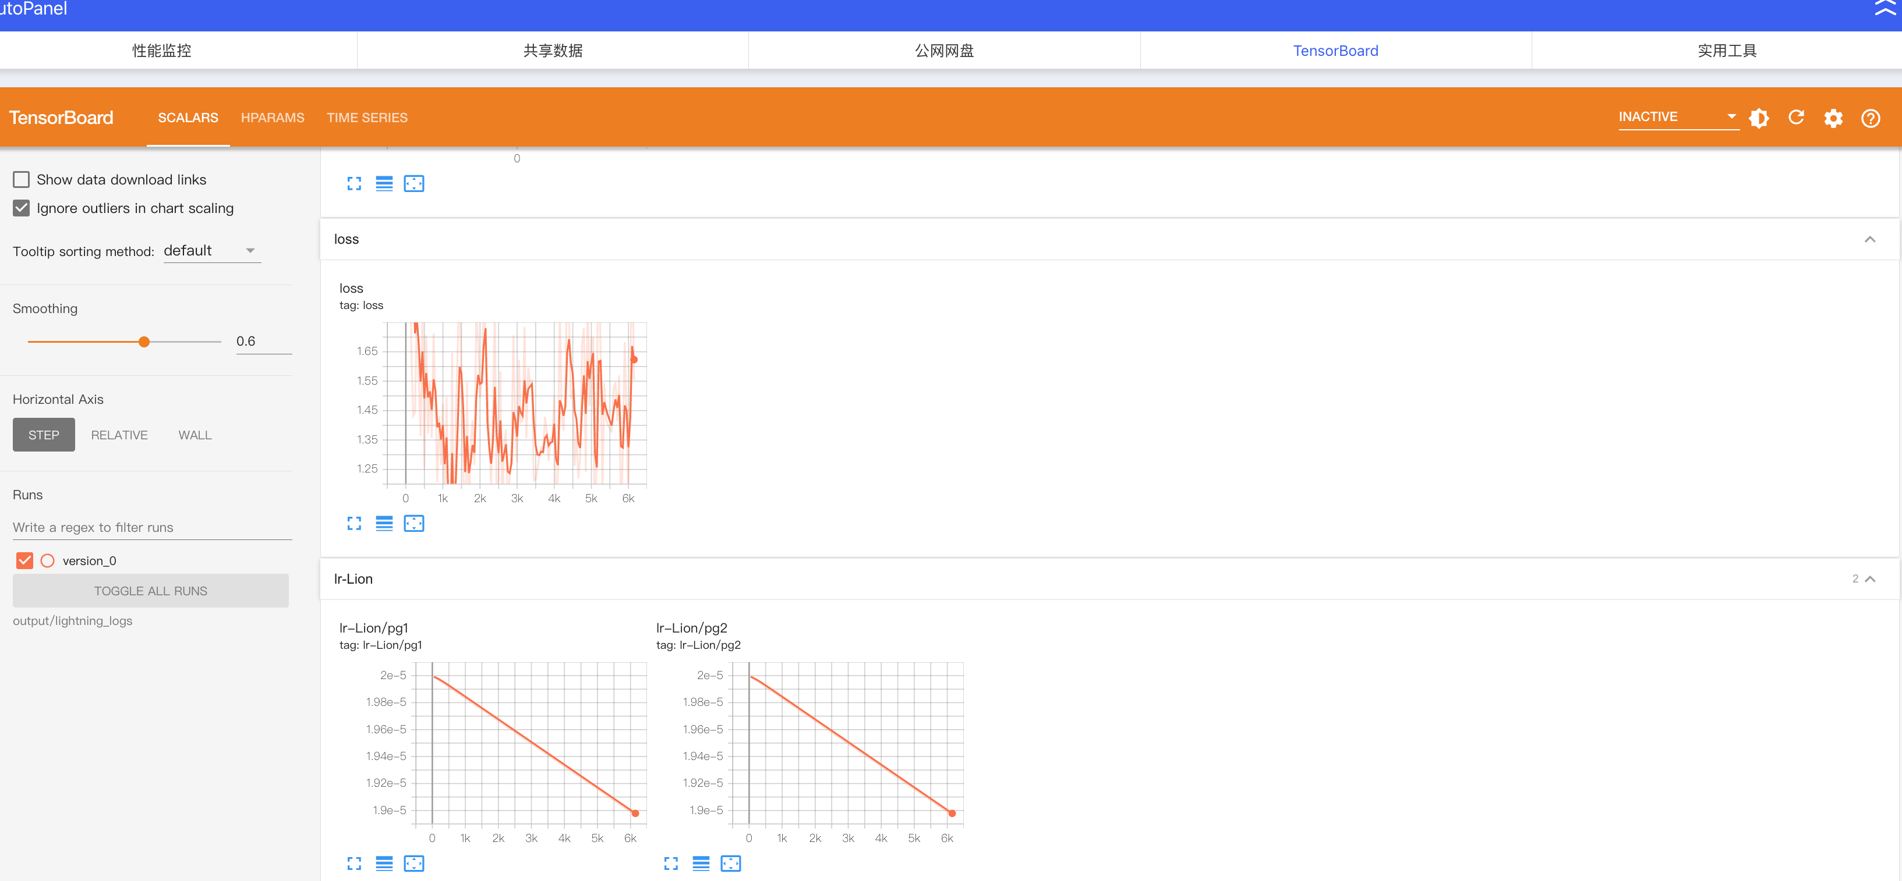Fit domain to data on lr-Lion/pg1 chart
Screen dimensions: 1902x881
(413, 864)
